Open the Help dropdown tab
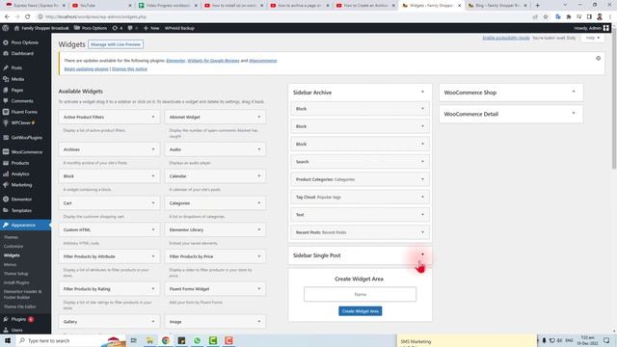 pos(592,39)
